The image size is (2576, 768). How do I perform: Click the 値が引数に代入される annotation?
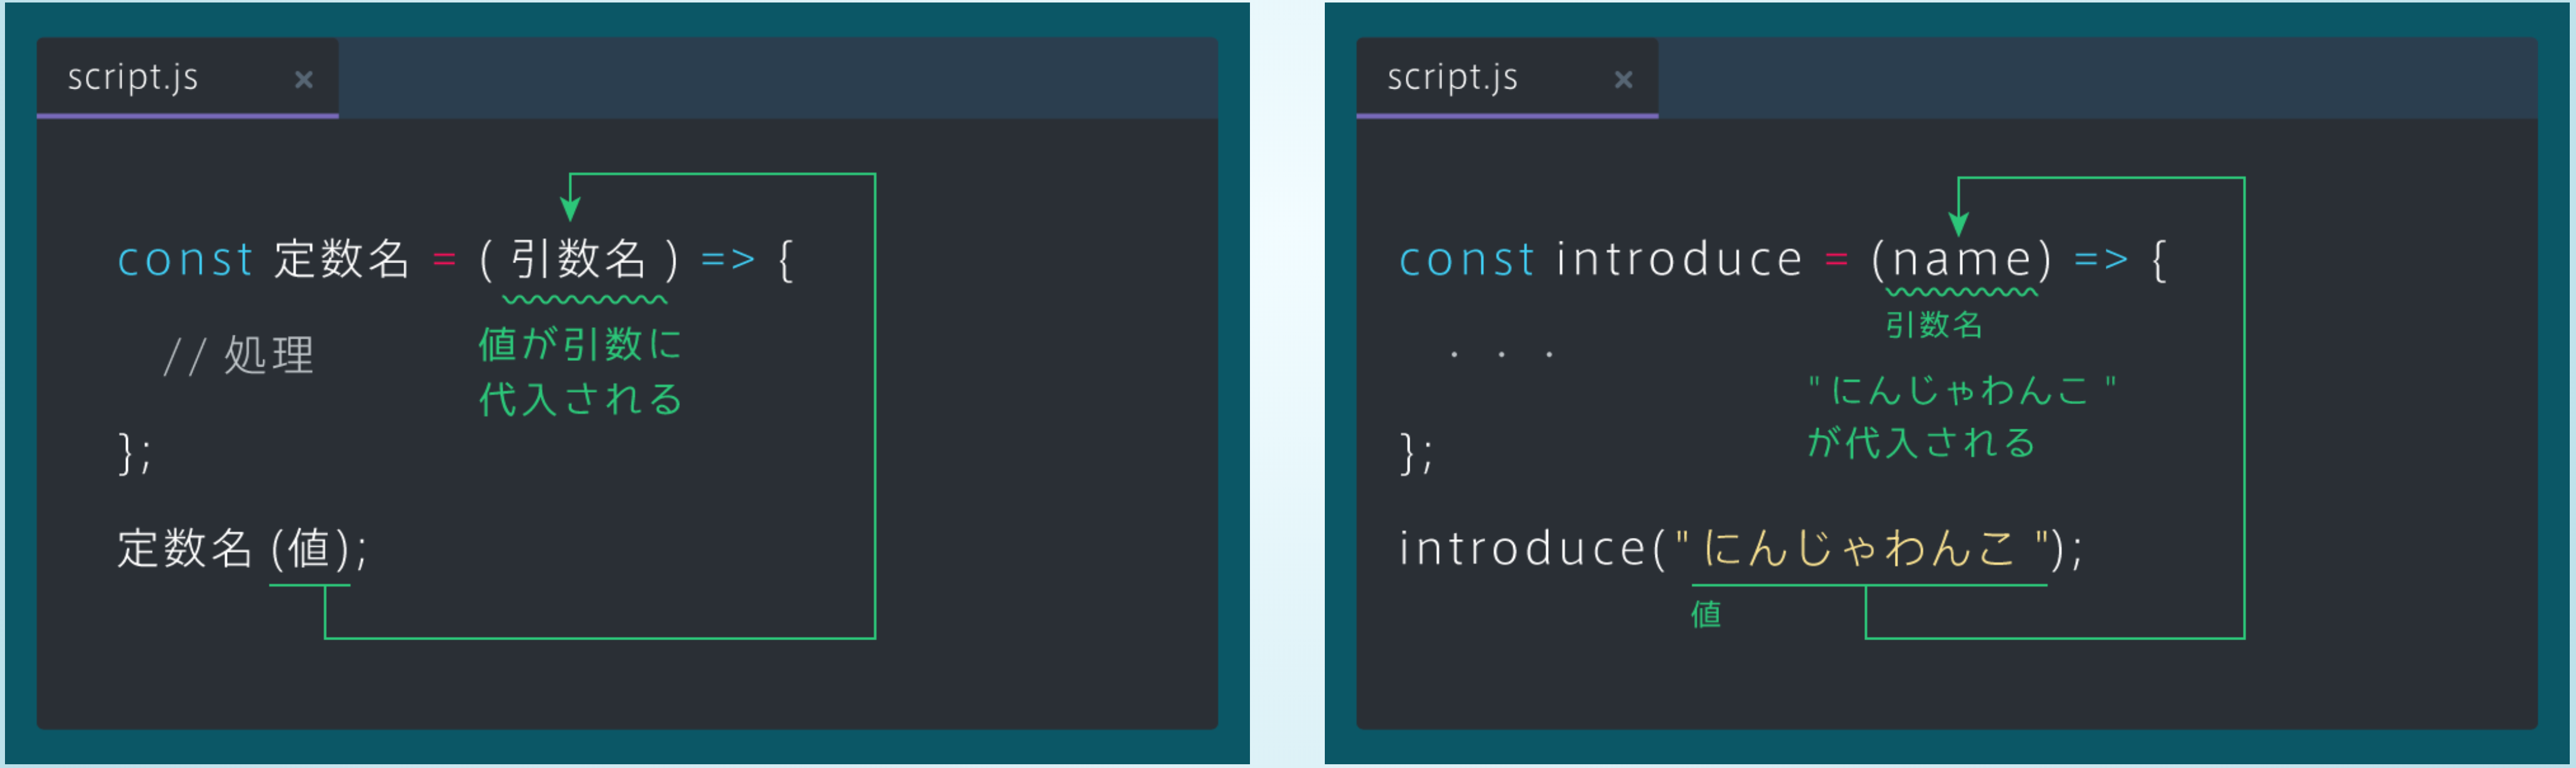click(x=580, y=372)
